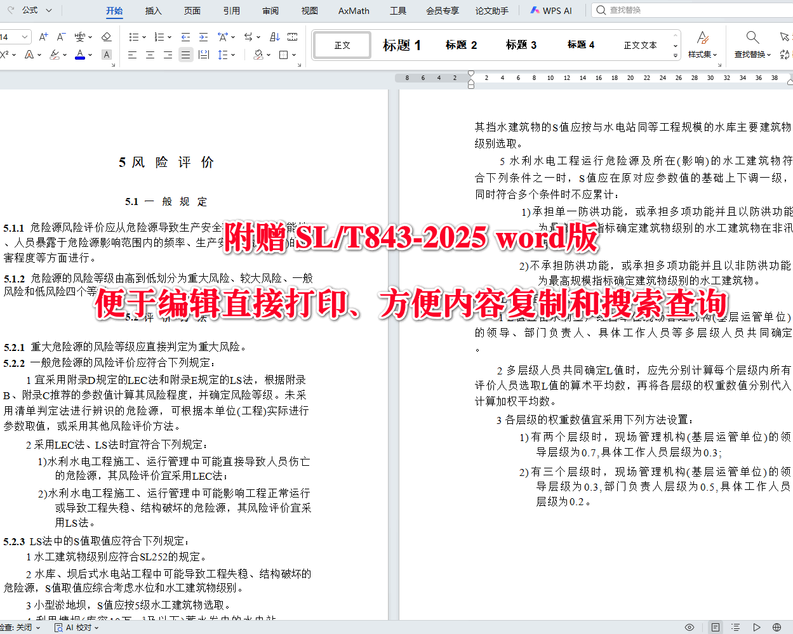793x634 pixels.
Task: Select the increase font size icon
Action: [x=43, y=36]
